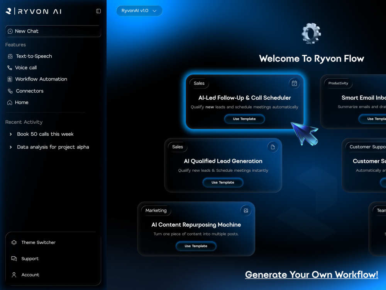This screenshot has width=386, height=290.
Task: Click the Home house icon
Action: tap(10, 102)
